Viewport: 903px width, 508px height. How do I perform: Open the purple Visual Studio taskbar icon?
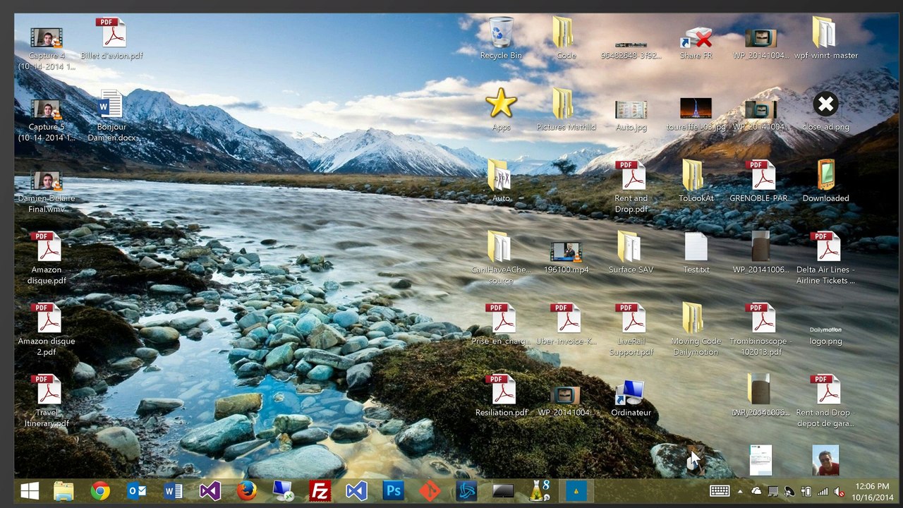tap(210, 490)
